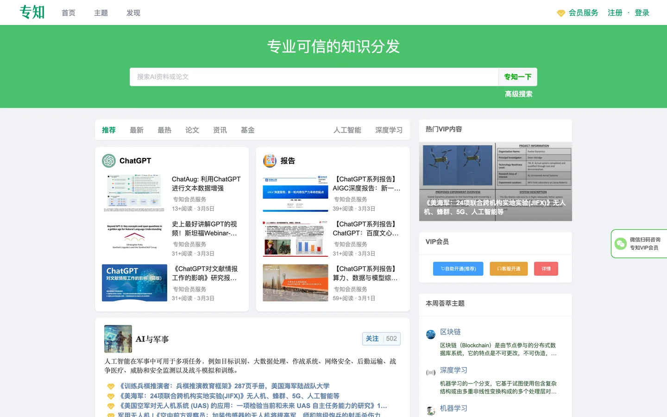The height and width of the screenshot is (417, 667).
Task: Open AIGC深度报告 article title
Action: pyautogui.click(x=366, y=184)
